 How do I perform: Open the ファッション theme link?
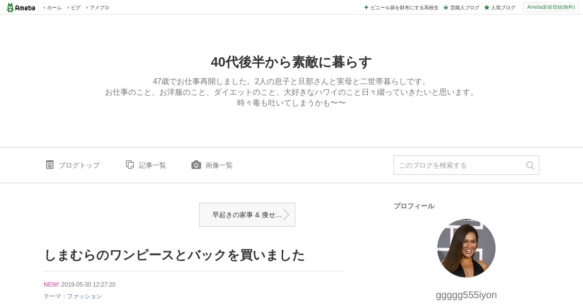point(85,296)
